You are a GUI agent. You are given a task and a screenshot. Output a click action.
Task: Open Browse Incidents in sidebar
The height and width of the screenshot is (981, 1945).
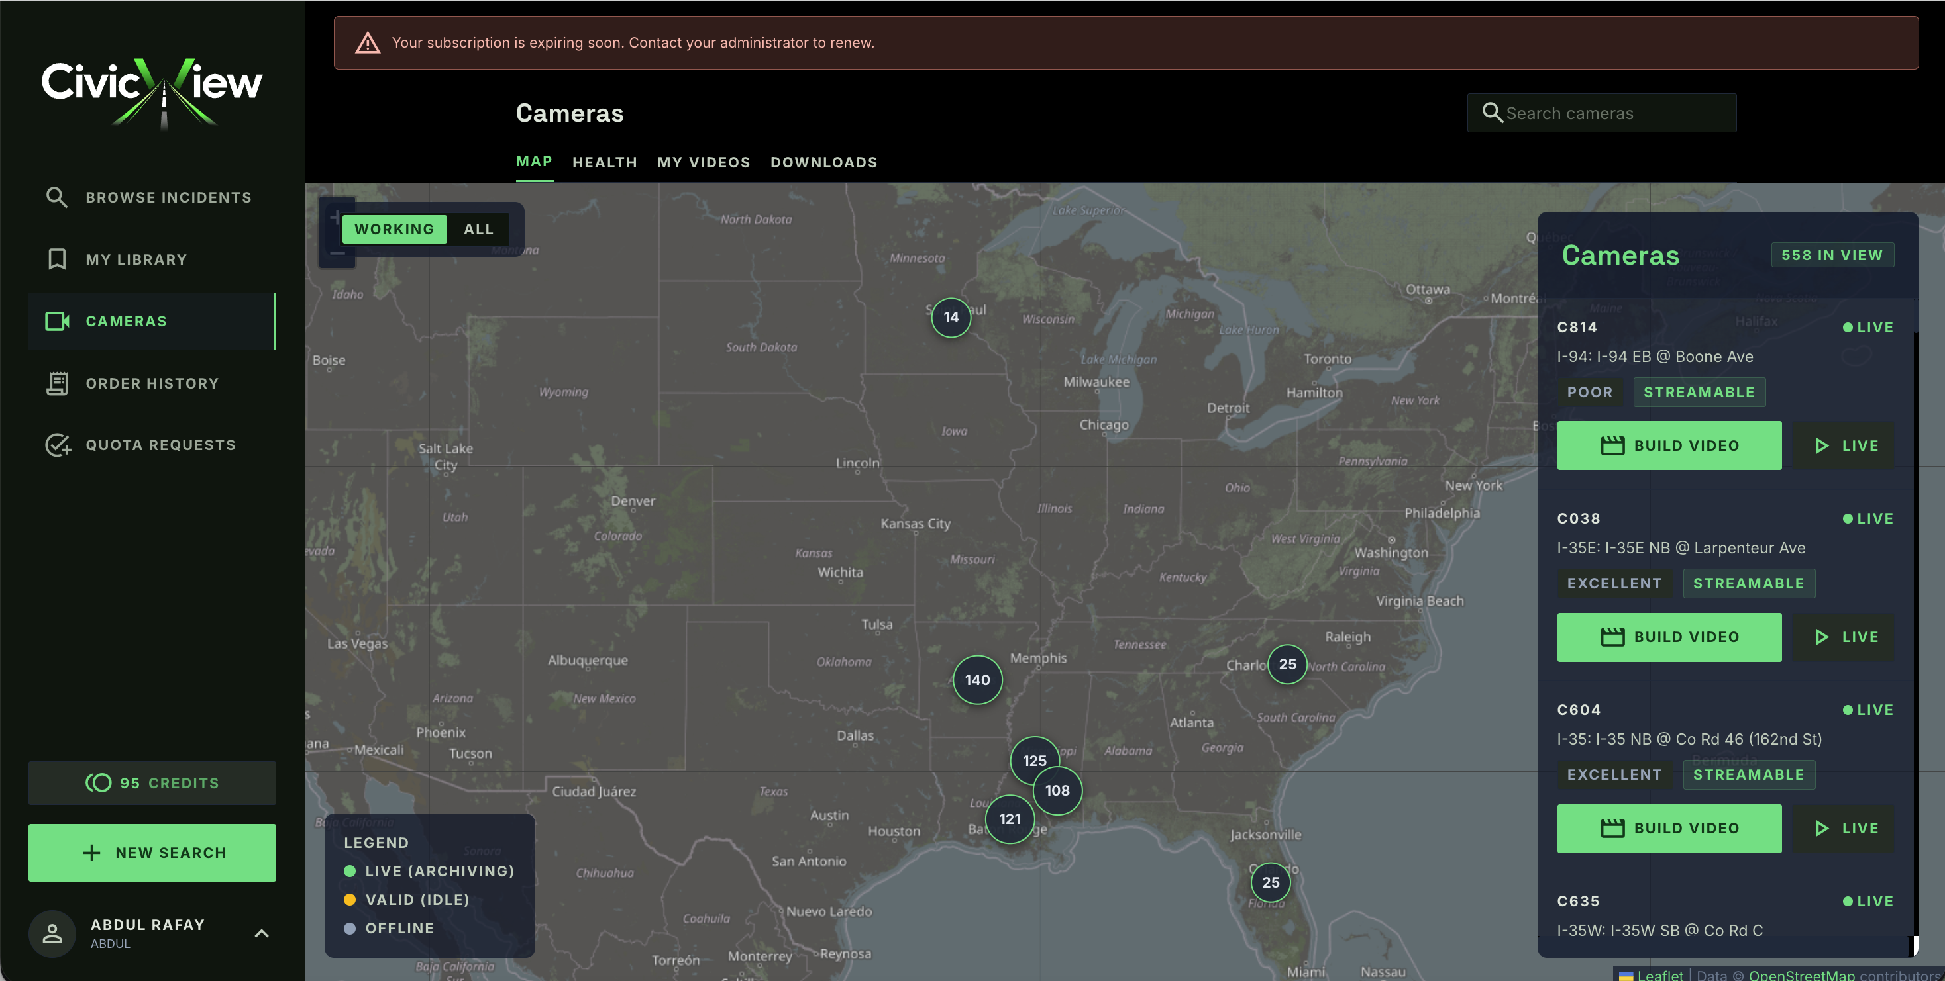coord(152,197)
